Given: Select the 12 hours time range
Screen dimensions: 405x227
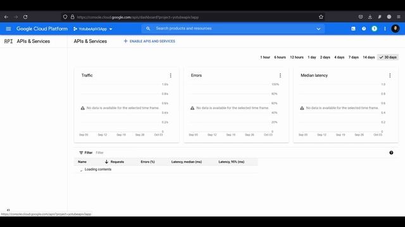Looking at the screenshot, I should (297, 57).
